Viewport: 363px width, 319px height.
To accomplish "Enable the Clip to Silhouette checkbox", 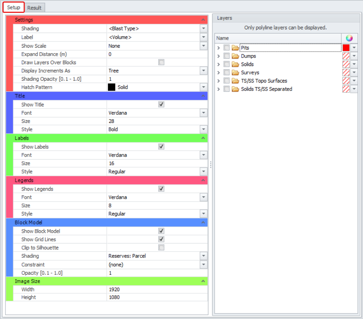I will pos(161,247).
